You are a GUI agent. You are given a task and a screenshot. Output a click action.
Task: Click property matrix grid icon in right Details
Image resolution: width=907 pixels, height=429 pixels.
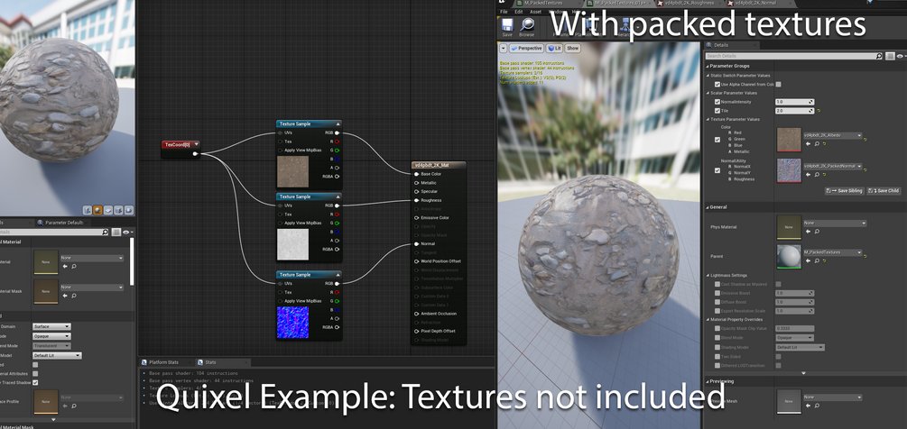pos(890,56)
